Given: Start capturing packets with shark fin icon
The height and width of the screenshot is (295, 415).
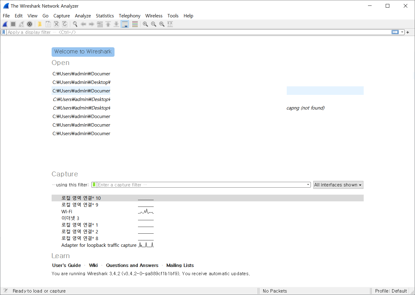Looking at the screenshot, I should click(x=5, y=24).
